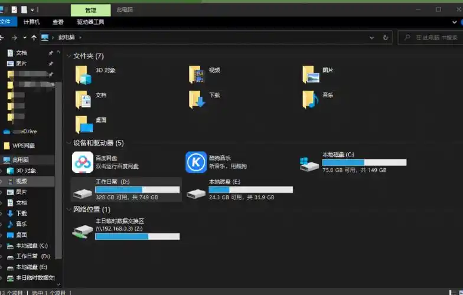Open the 音乐 folder icon
Image resolution: width=463 pixels, height=295 pixels.
coord(310,99)
